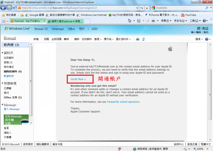Screen dimensions: 213x151
Task: Switch to the iphone 4 tab
Action: tap(66, 21)
